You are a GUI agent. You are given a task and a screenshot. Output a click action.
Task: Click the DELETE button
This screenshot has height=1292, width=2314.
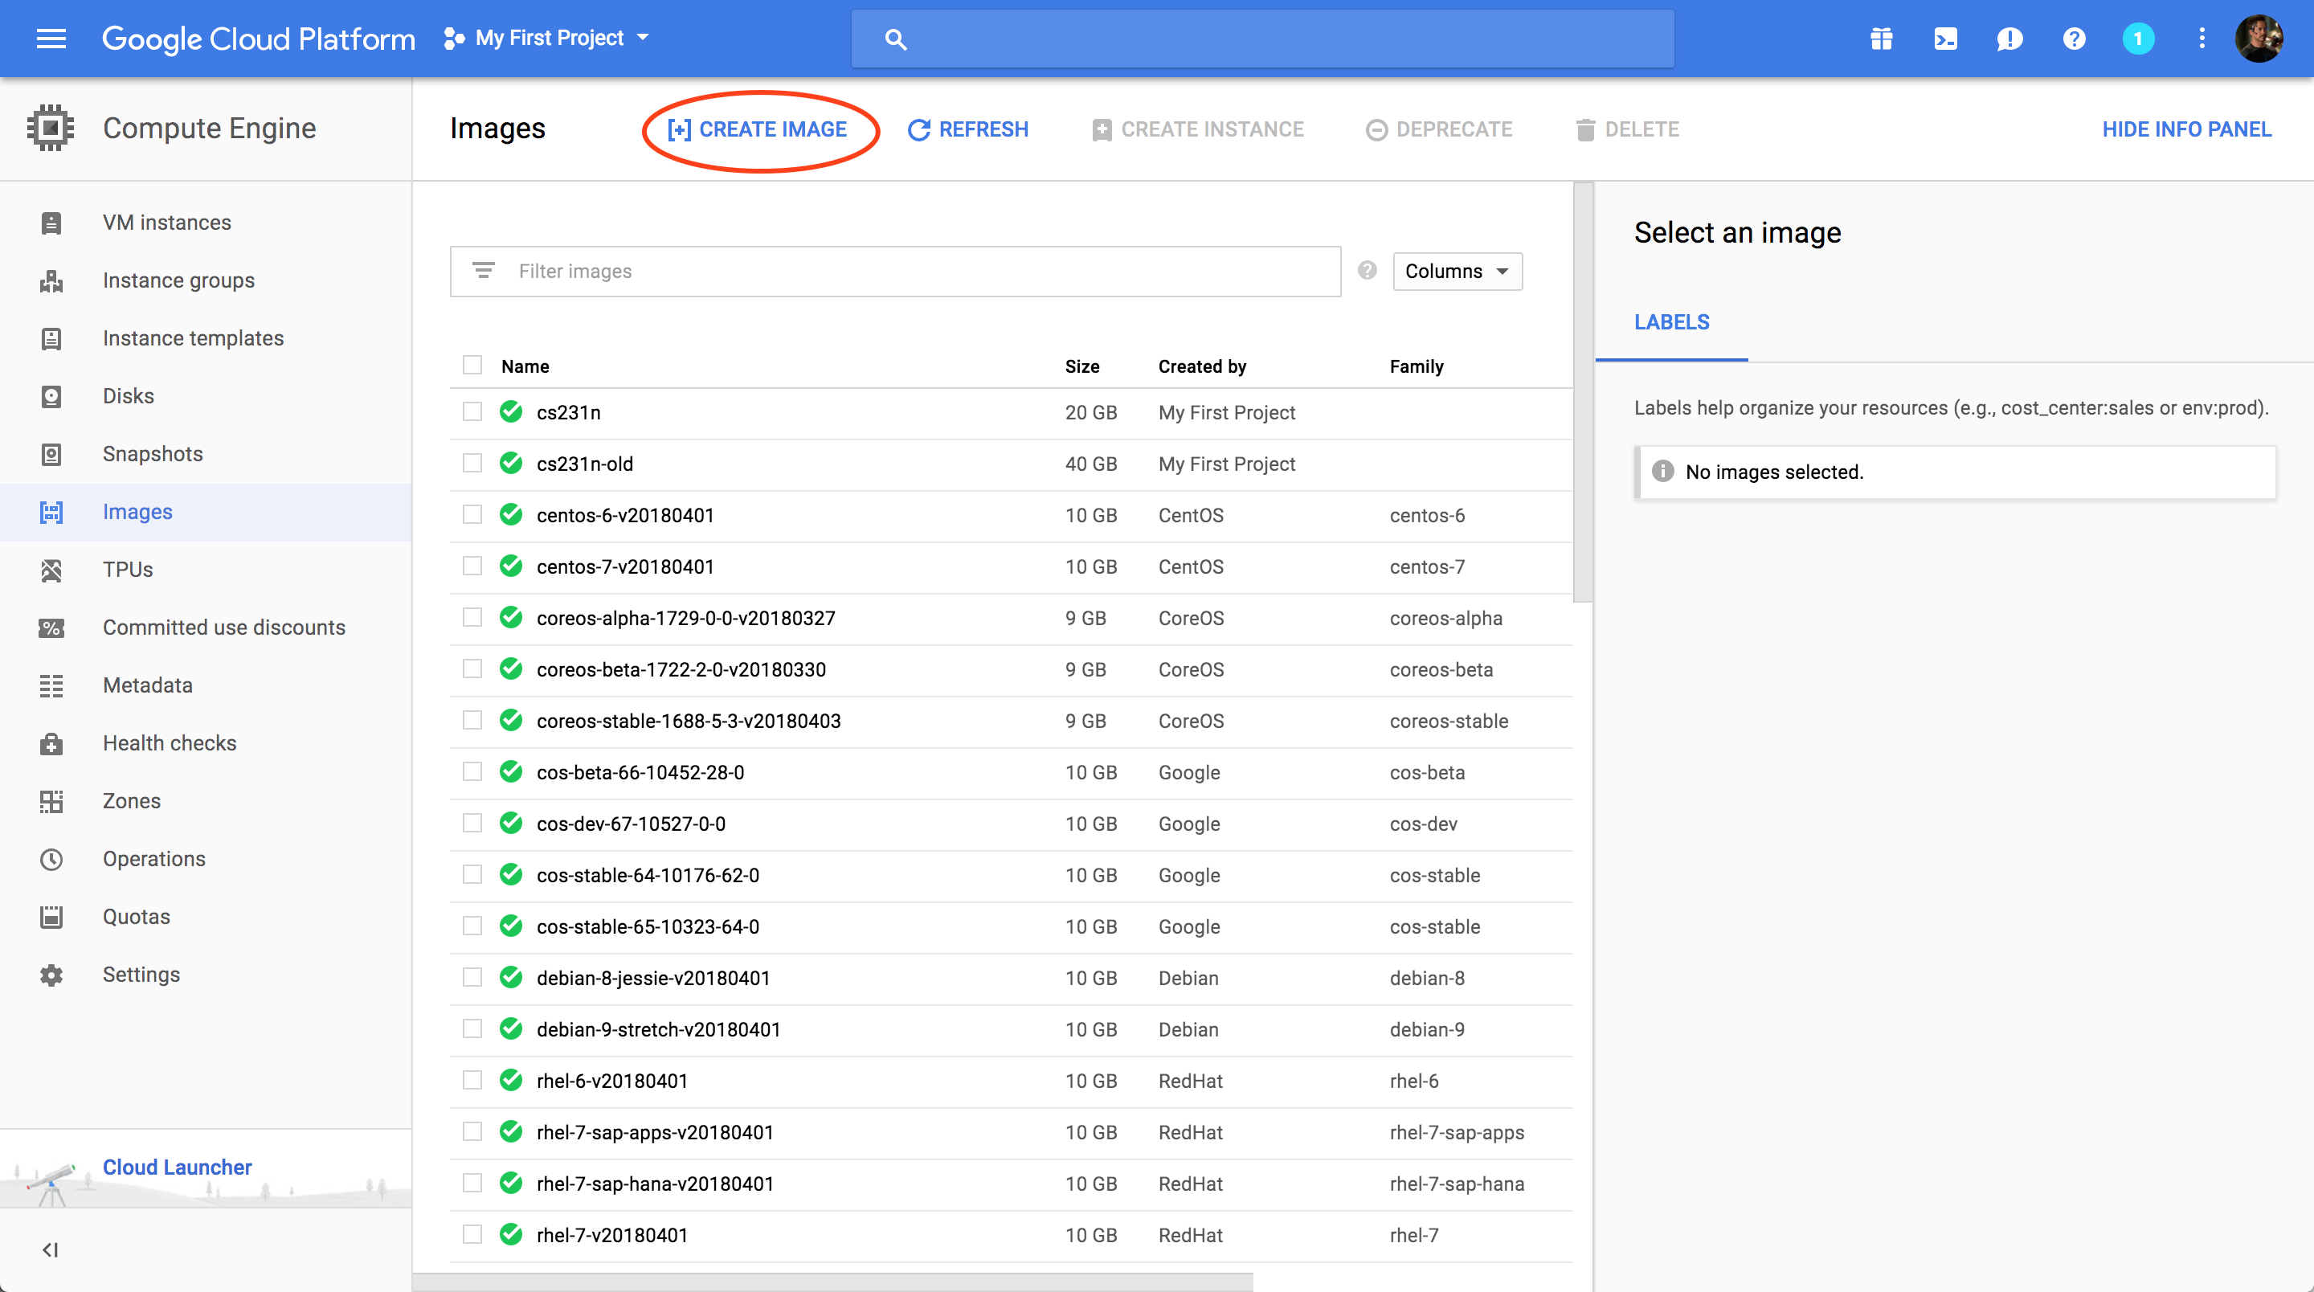pyautogui.click(x=1627, y=129)
